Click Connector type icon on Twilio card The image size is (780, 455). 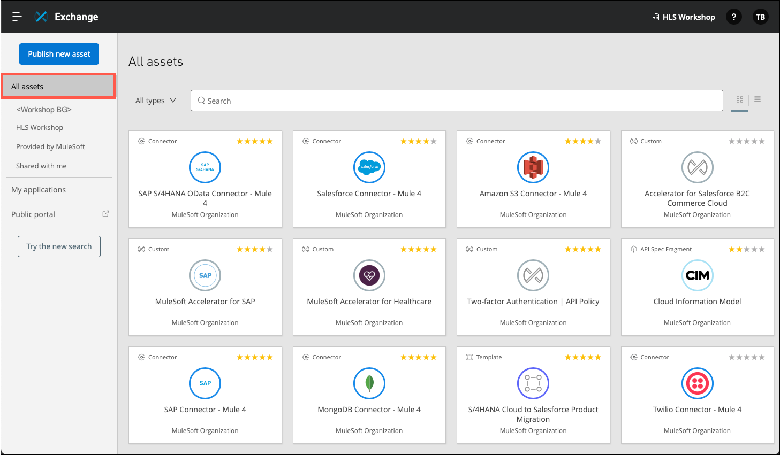(634, 357)
